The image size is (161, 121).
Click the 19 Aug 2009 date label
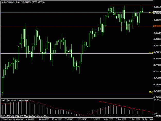[134, 119]
